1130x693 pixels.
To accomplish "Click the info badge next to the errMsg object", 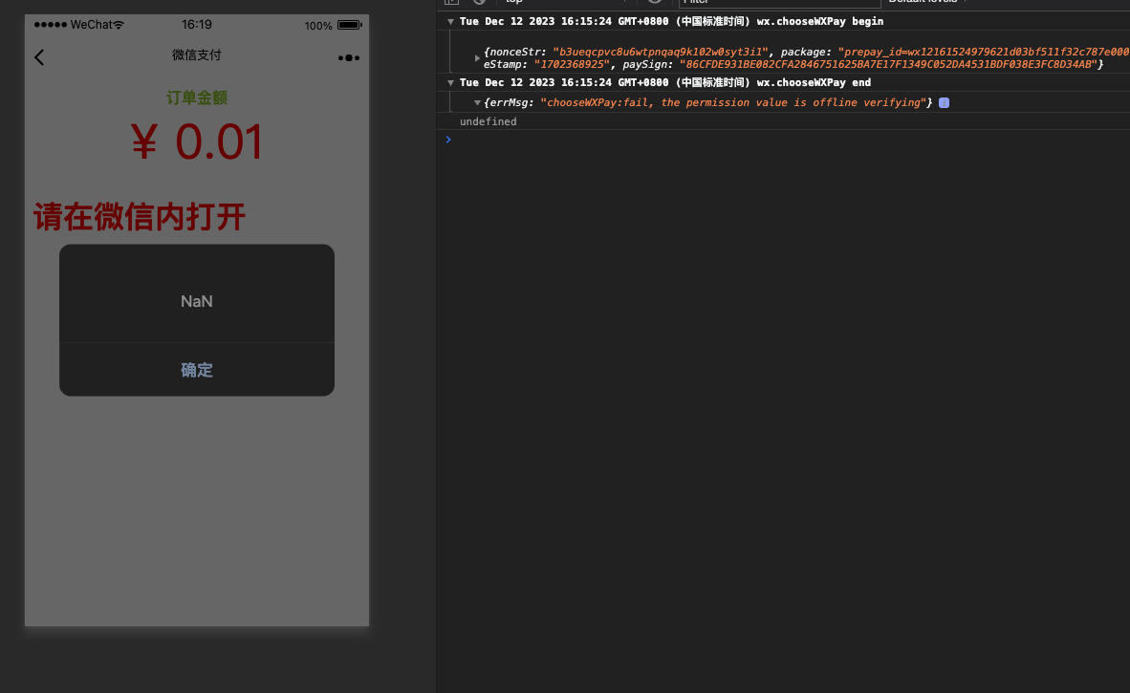I will 945,103.
